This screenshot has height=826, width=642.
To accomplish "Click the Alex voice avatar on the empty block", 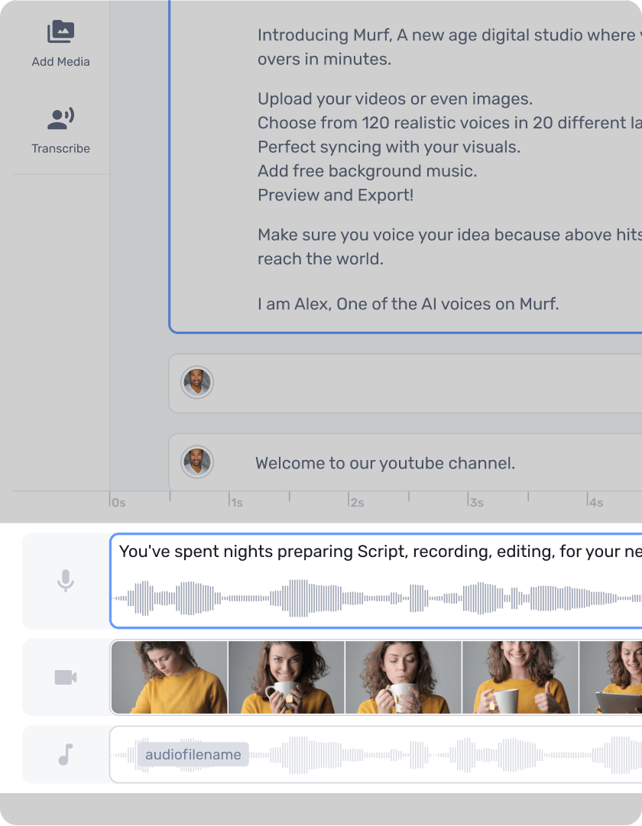I will pos(197,383).
